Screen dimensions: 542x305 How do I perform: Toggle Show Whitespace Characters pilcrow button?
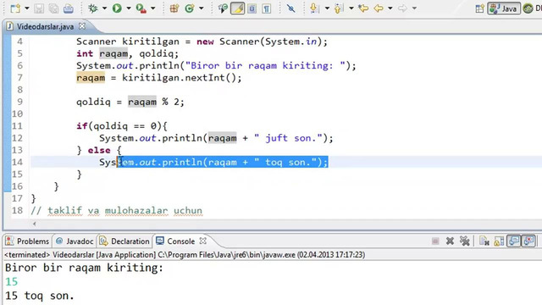point(267,8)
